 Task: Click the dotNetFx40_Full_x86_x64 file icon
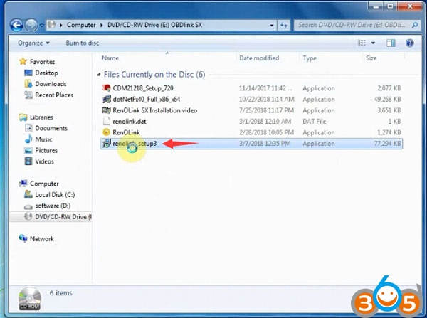[x=107, y=100]
